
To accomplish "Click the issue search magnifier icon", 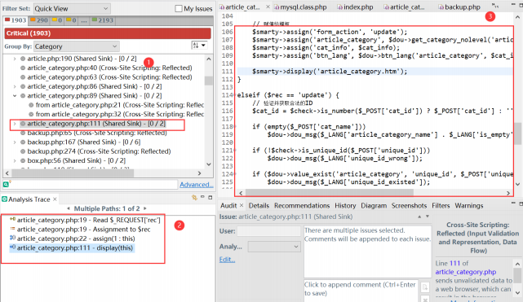I will click(7, 184).
